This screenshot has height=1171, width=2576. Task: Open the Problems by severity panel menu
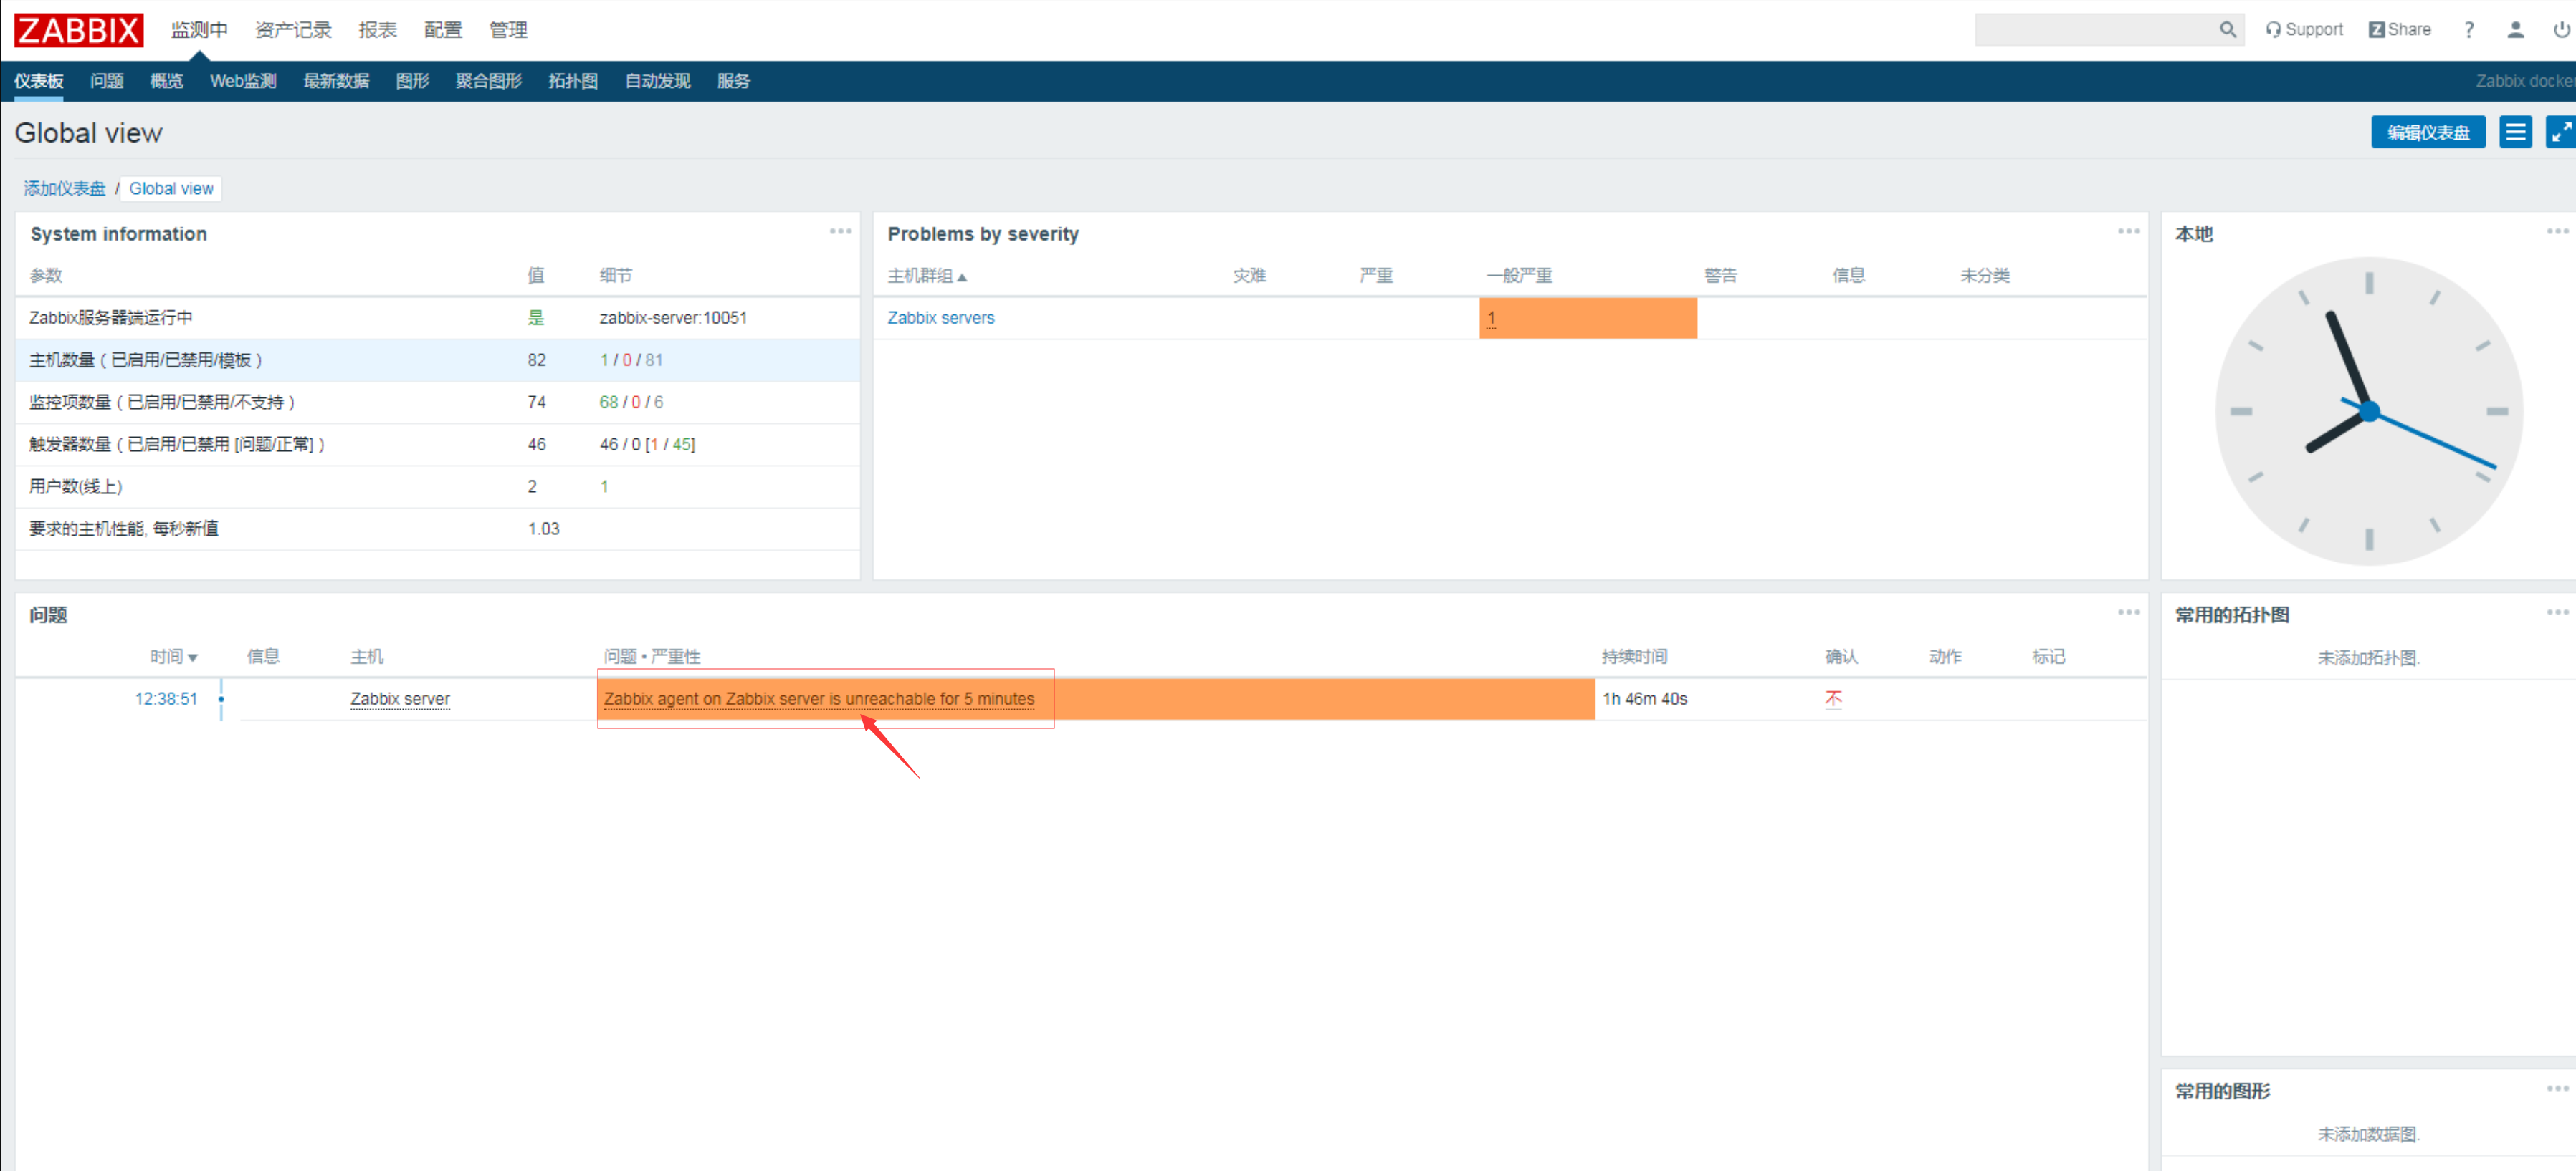[2128, 231]
